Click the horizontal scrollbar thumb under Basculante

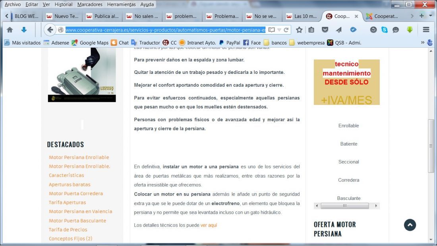pos(345,206)
